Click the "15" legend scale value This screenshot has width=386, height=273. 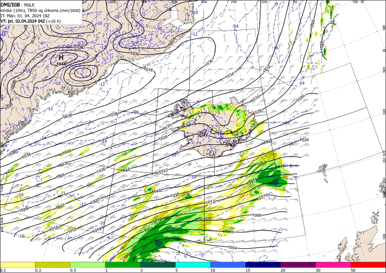click(x=248, y=270)
